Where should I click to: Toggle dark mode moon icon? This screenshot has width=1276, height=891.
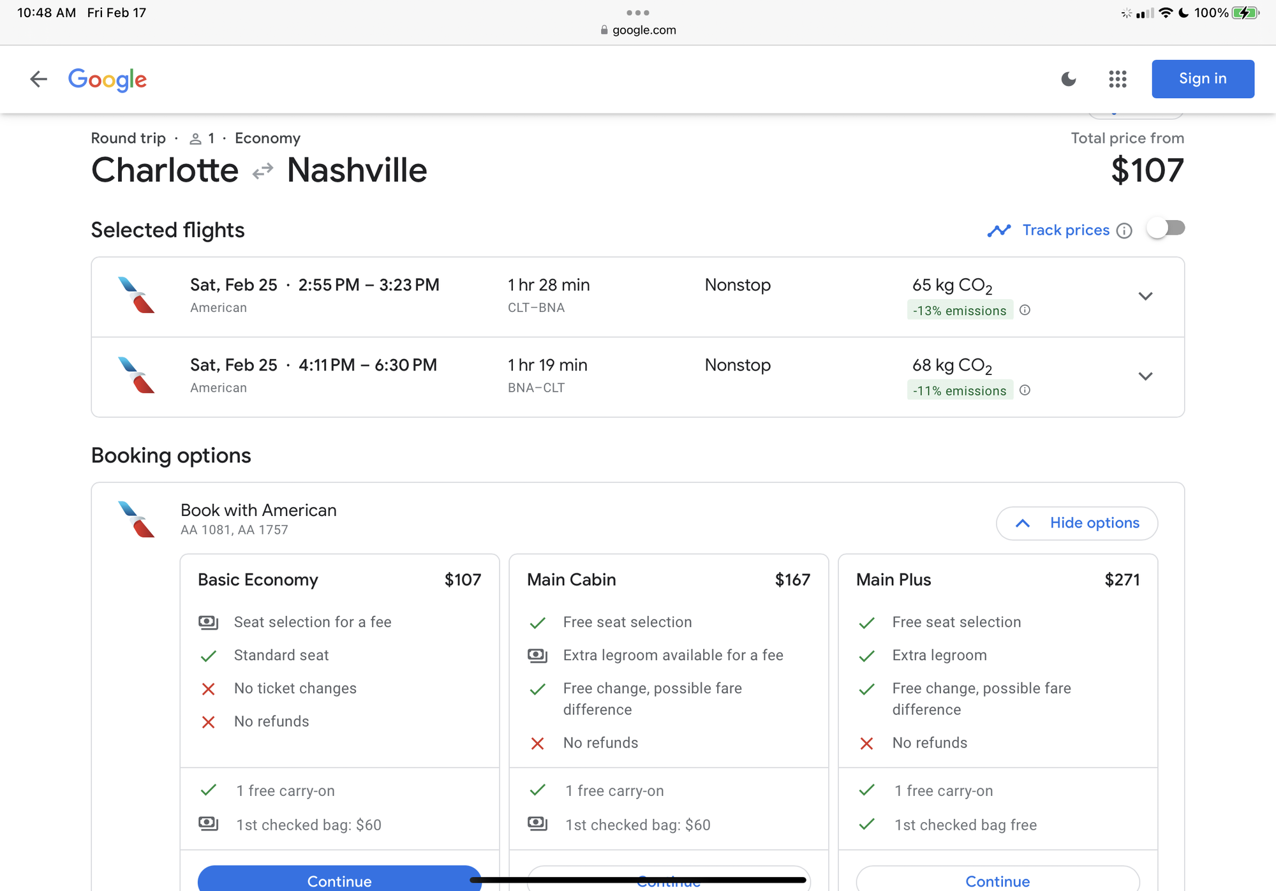pyautogui.click(x=1069, y=79)
